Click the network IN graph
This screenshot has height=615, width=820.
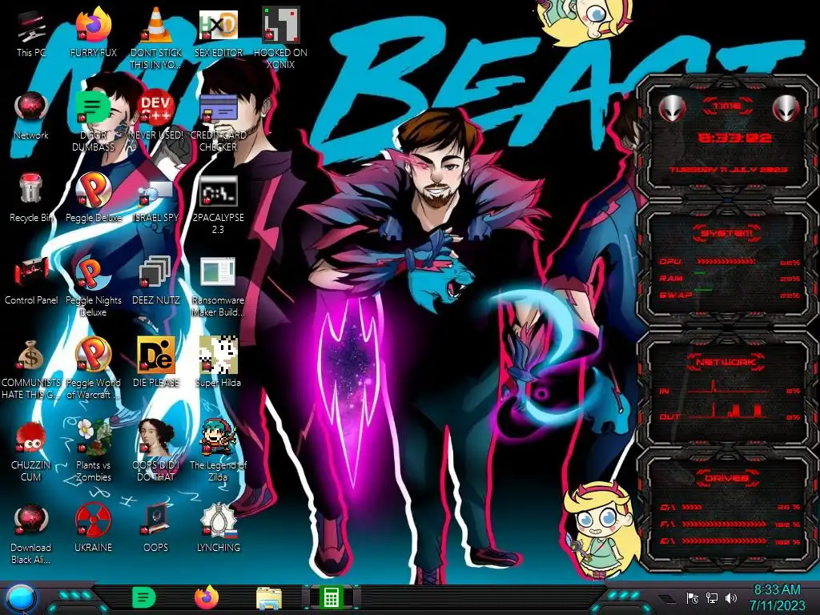pos(727,387)
